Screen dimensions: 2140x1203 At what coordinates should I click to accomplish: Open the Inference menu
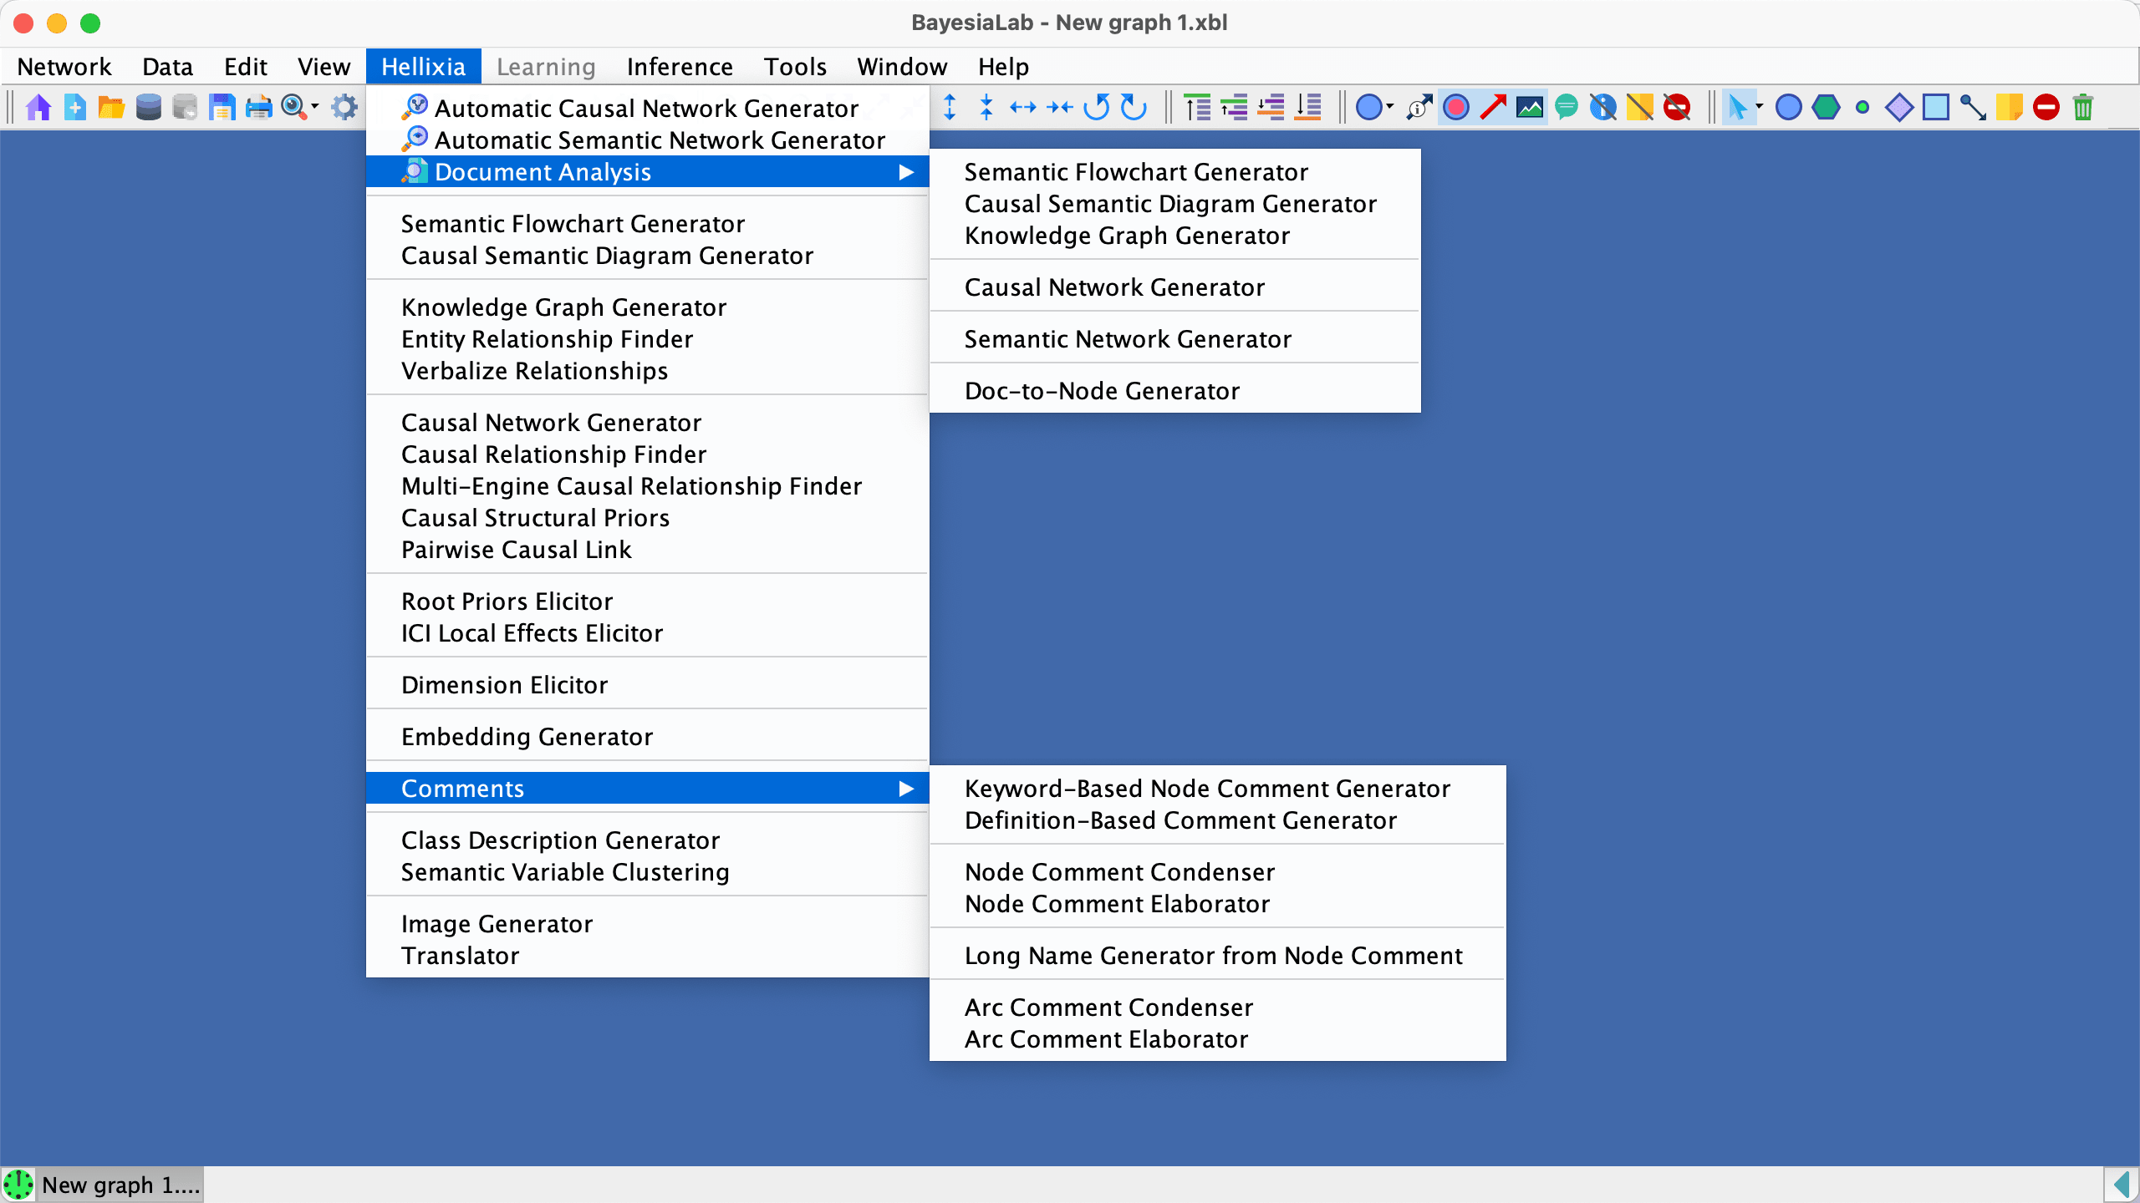pyautogui.click(x=680, y=66)
